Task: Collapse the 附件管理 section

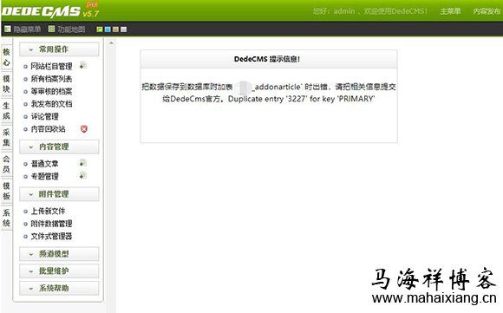Action: pyautogui.click(x=59, y=194)
